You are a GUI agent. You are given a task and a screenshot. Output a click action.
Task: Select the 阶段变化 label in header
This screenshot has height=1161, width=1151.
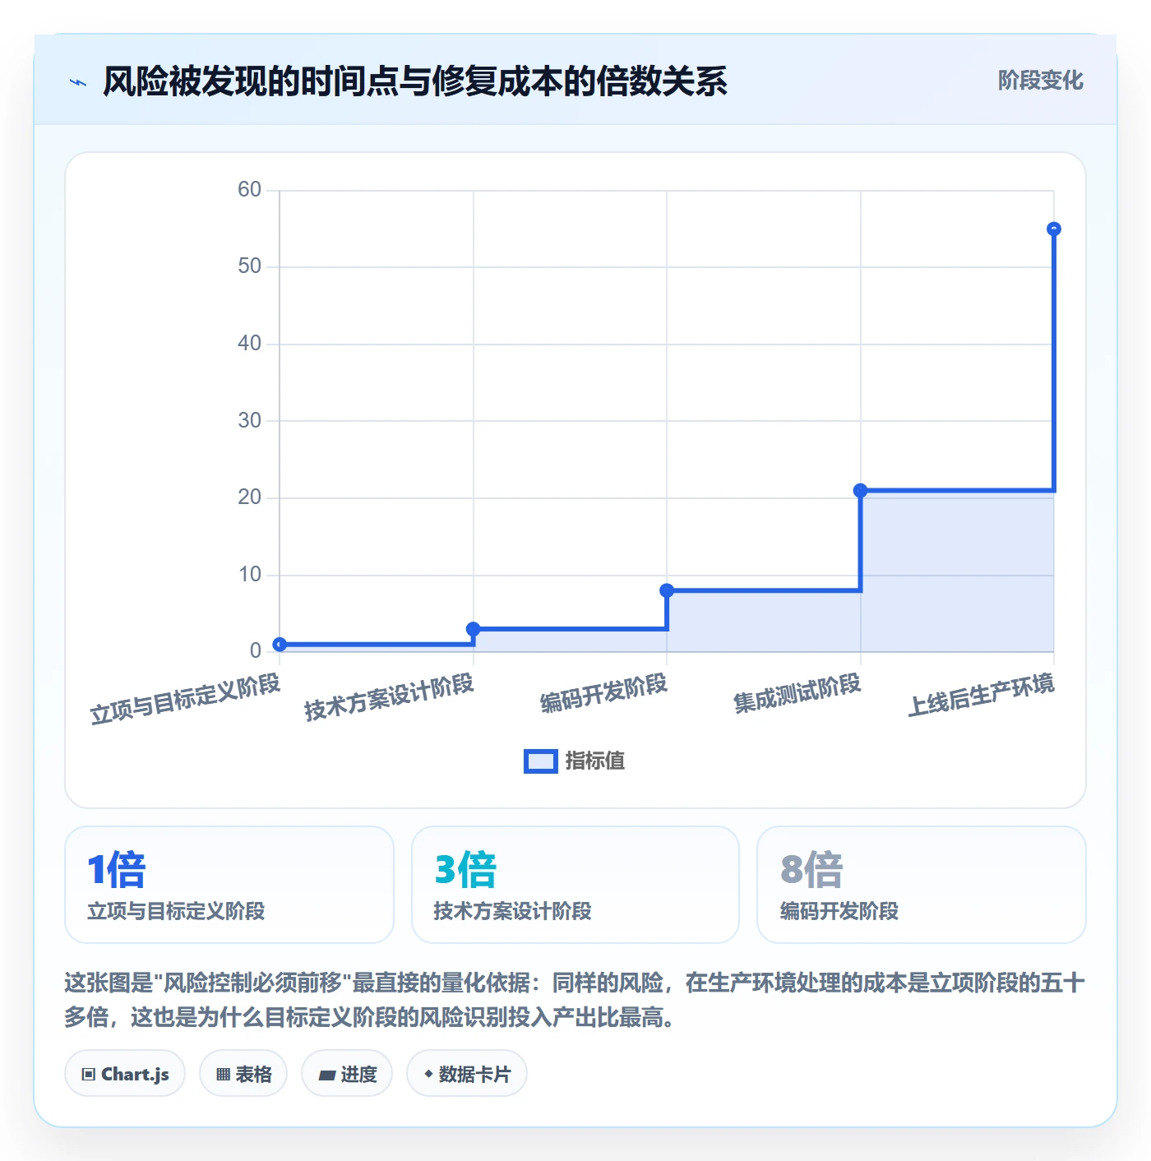[1040, 81]
